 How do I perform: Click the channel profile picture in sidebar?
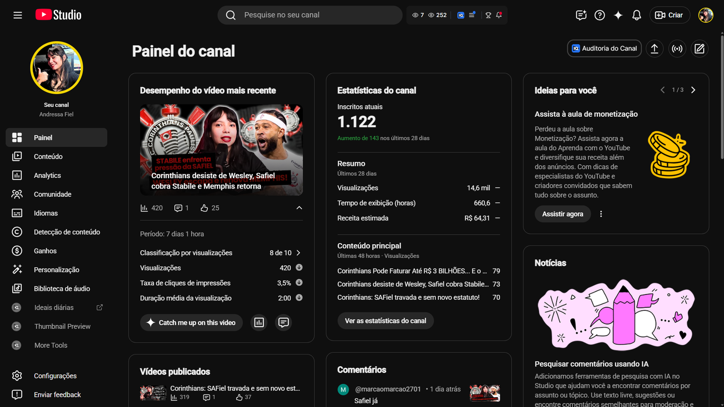[57, 68]
